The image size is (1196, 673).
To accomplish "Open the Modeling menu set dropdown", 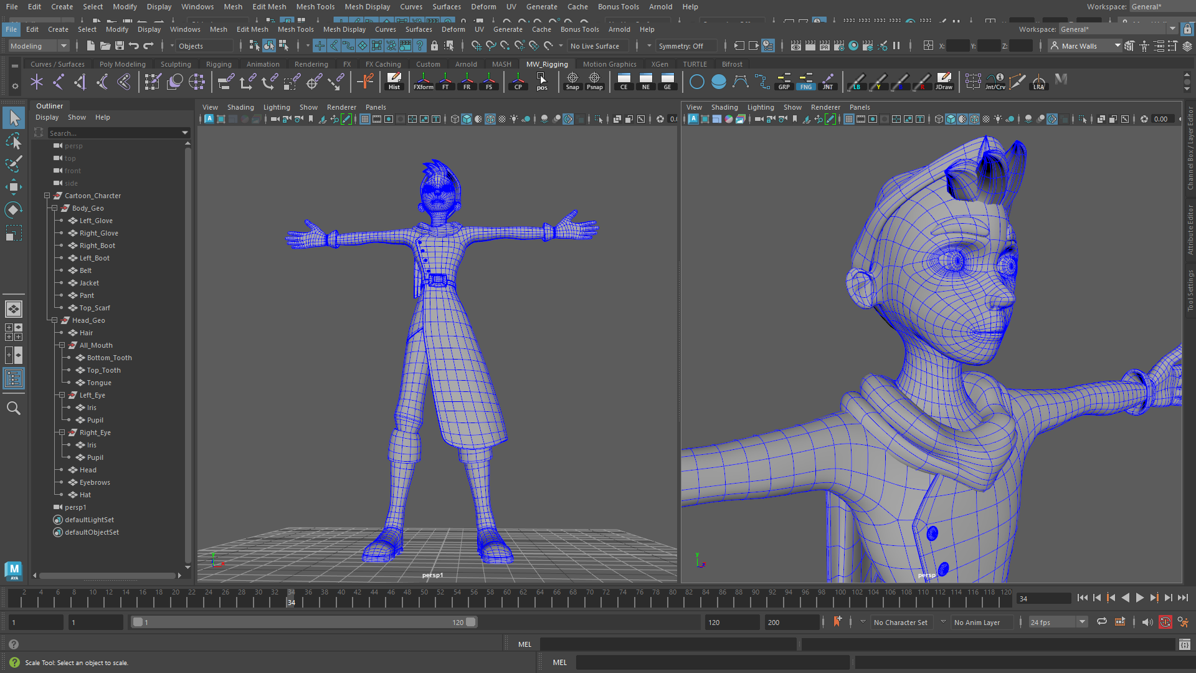I will [x=38, y=45].
